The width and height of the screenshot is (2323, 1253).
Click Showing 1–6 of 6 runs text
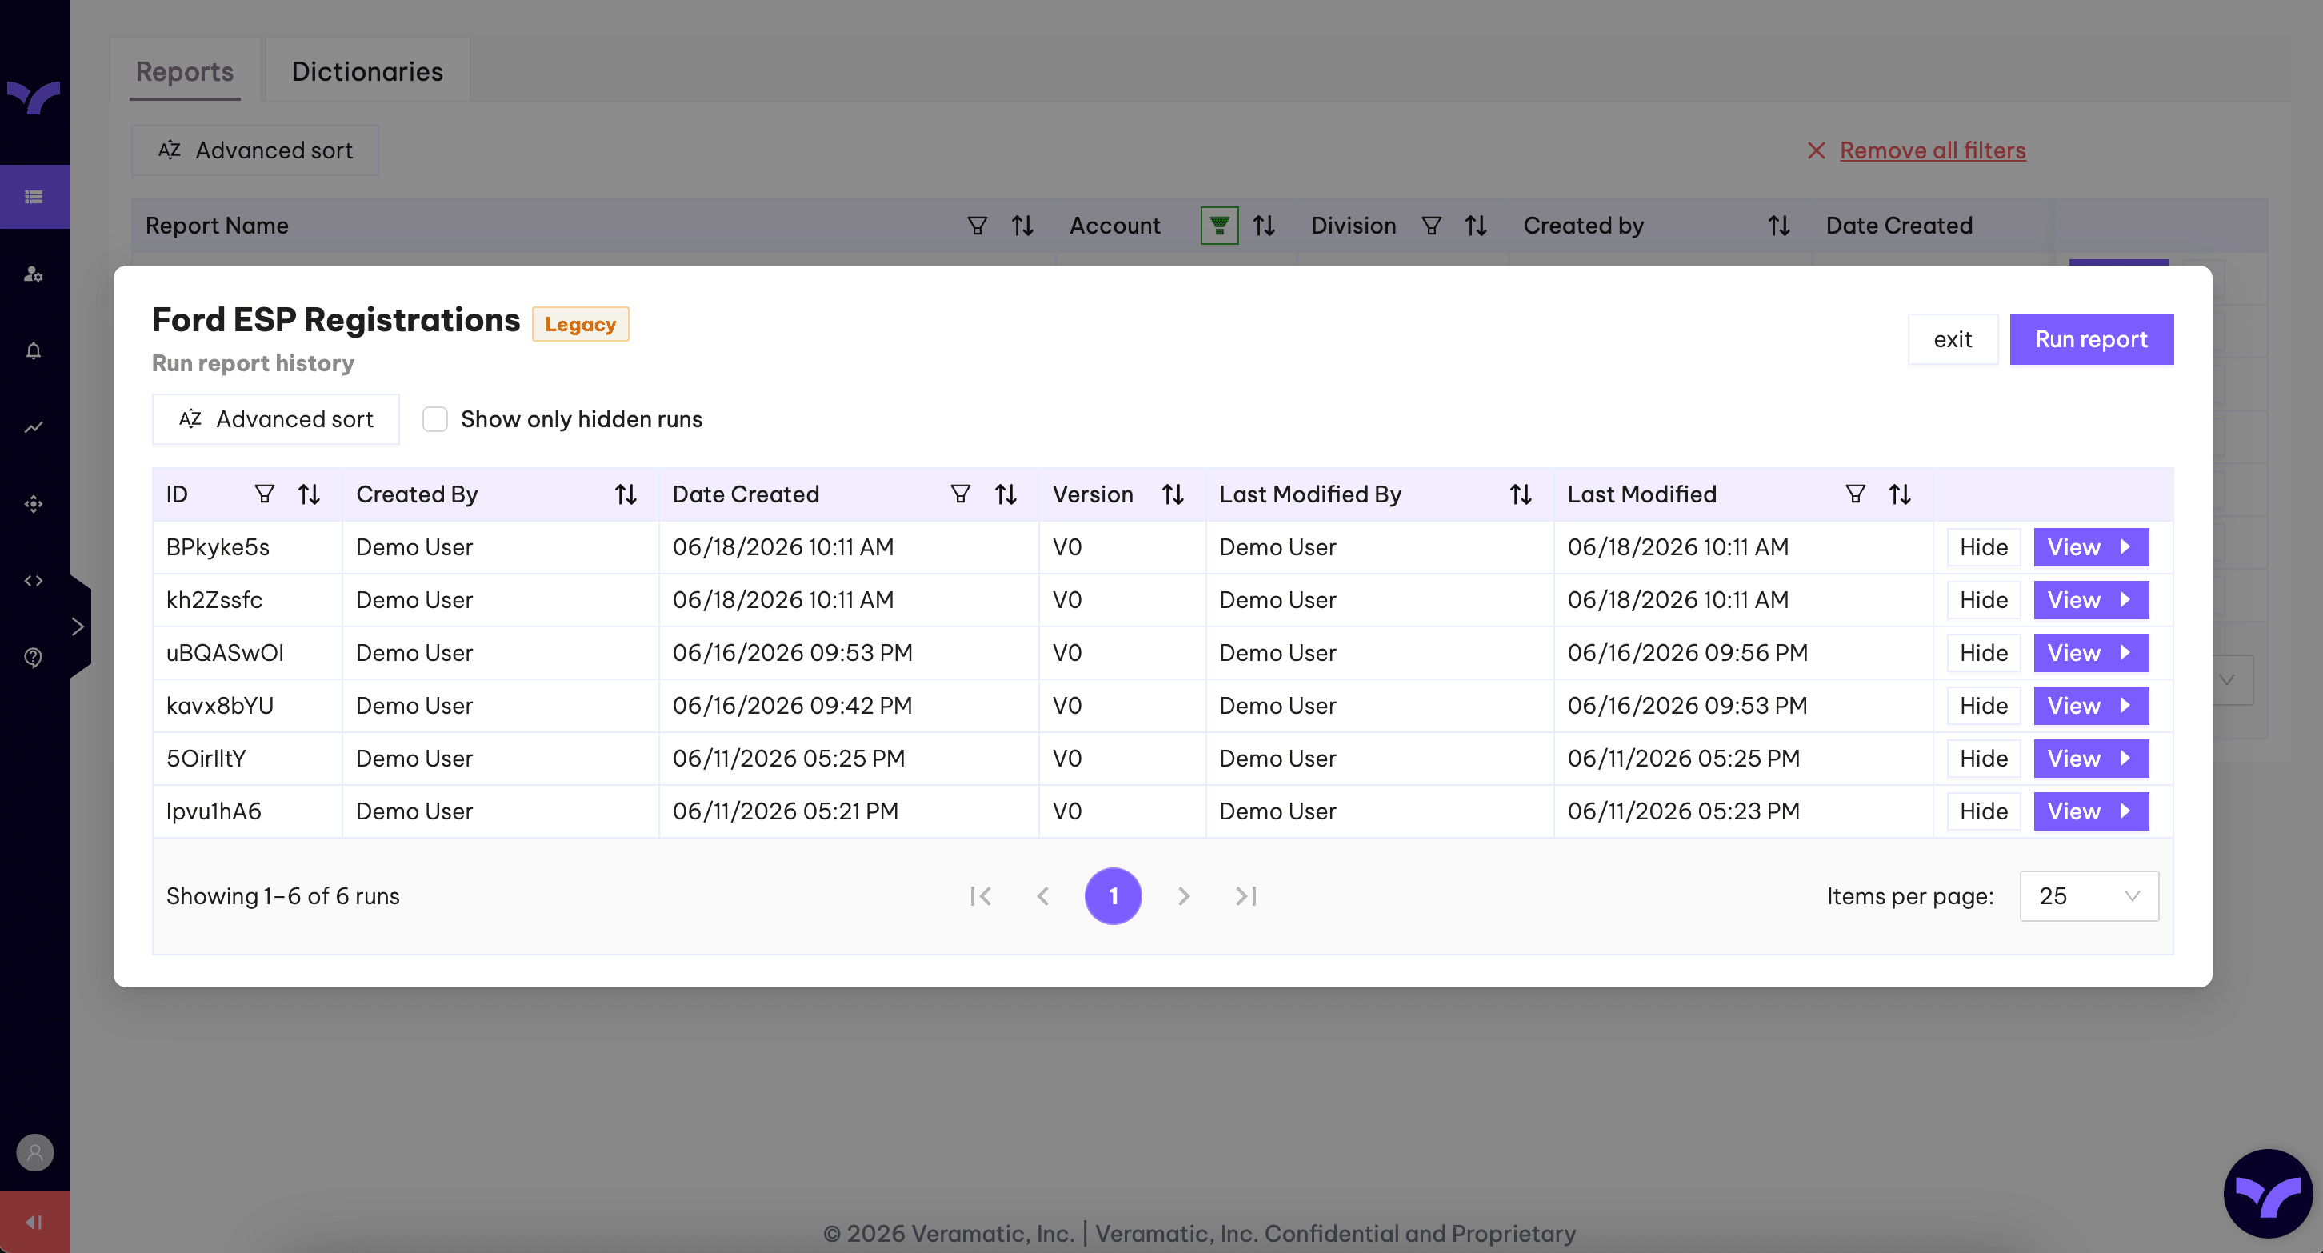[x=282, y=896]
